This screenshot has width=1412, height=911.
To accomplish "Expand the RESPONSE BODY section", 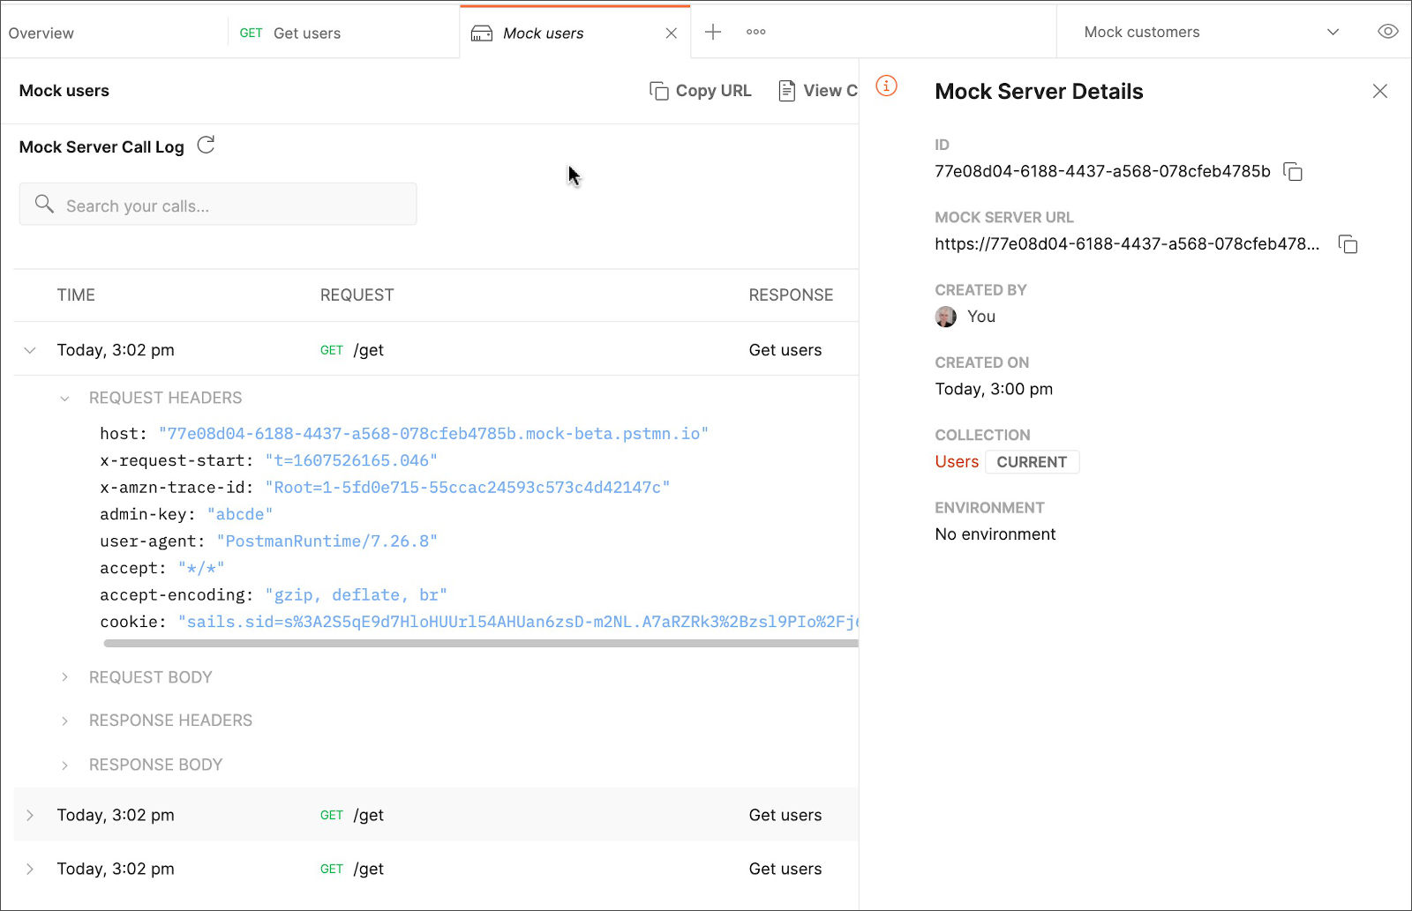I will [64, 765].
